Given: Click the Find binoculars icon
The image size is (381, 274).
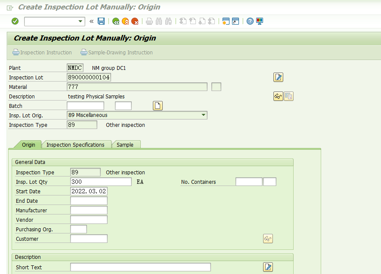Looking at the screenshot, I should [159, 22].
